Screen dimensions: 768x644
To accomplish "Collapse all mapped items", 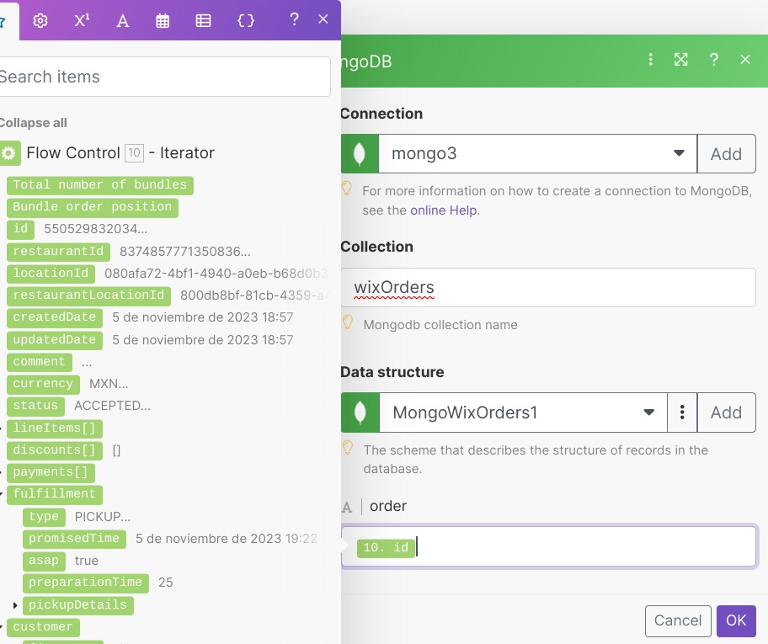I will click(x=34, y=123).
